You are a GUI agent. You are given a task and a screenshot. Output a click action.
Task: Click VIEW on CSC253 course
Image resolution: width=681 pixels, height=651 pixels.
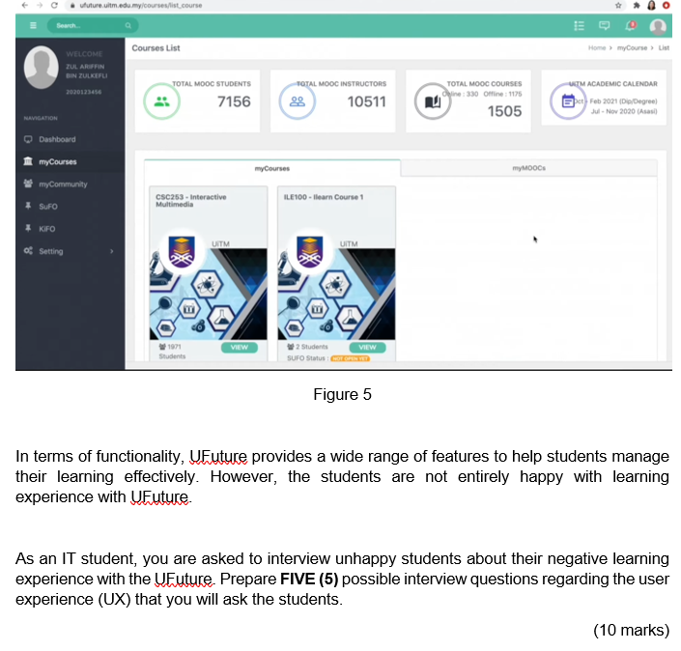pos(240,348)
